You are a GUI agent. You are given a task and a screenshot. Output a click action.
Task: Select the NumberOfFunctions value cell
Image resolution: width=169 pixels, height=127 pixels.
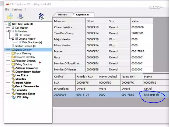click(142, 63)
